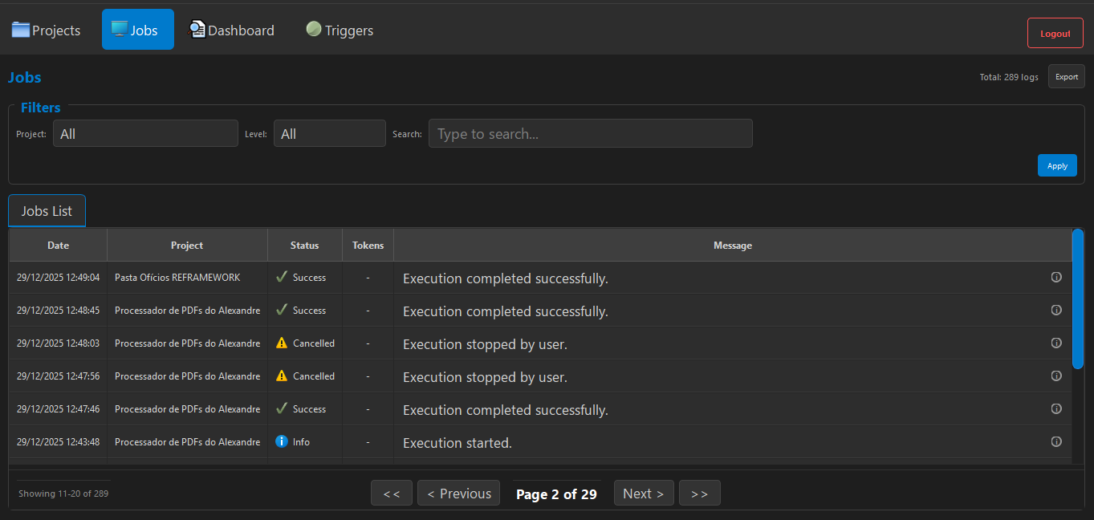
Task: Open details icon for the 12:48:45 job
Action: (x=1056, y=310)
